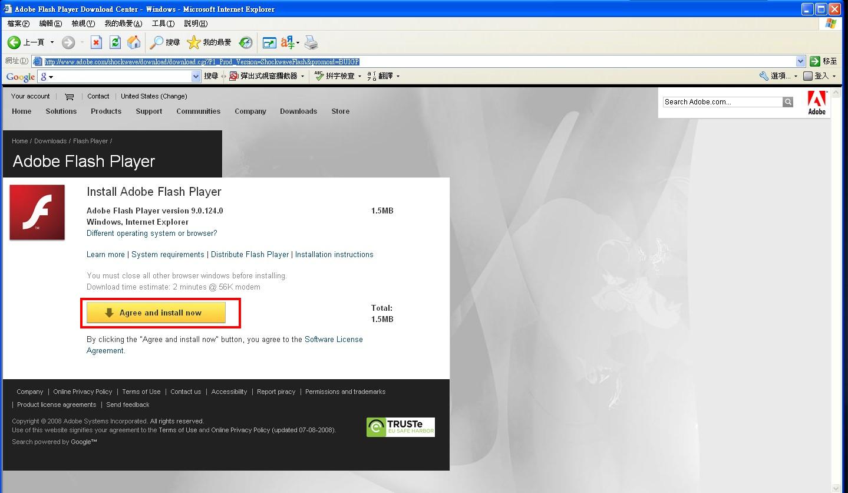Open the language translation toolbar icon

(288, 42)
